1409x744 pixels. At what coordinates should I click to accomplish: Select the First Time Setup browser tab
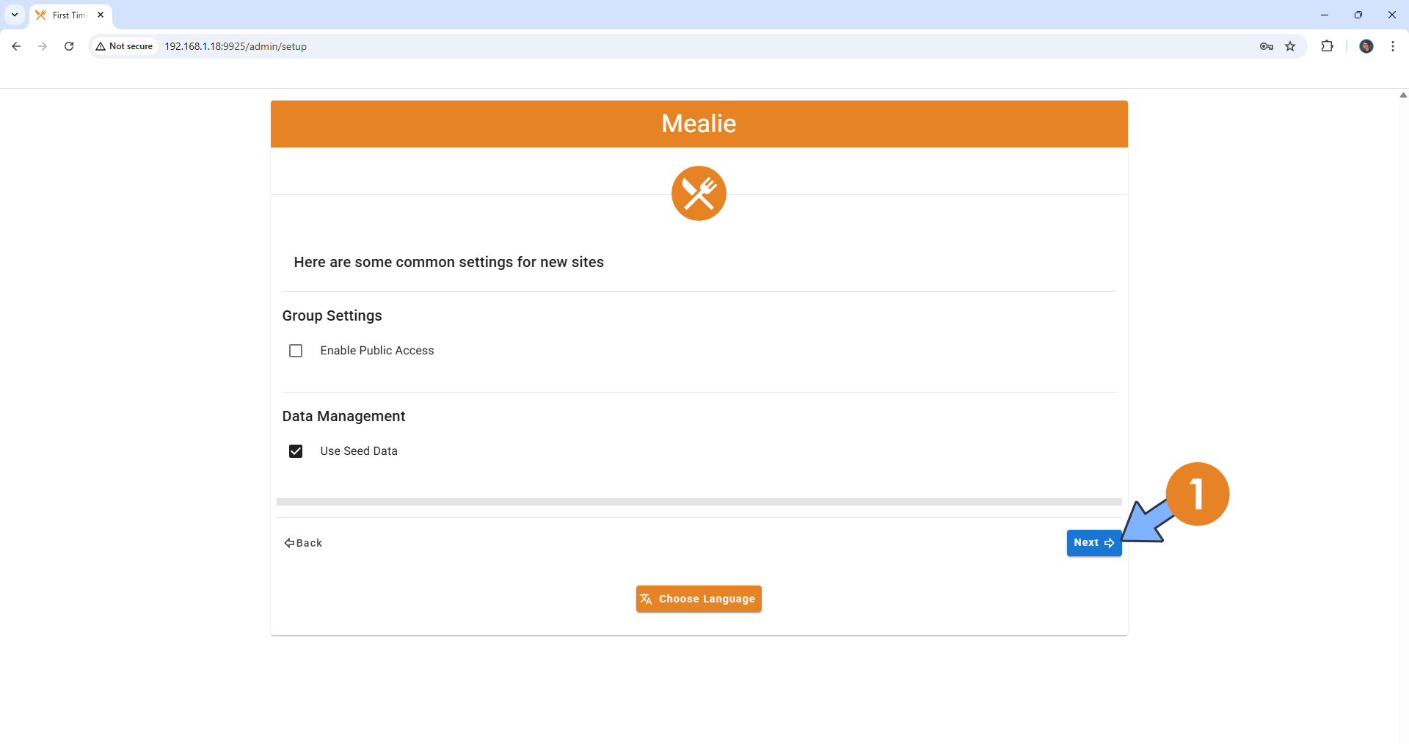point(70,15)
